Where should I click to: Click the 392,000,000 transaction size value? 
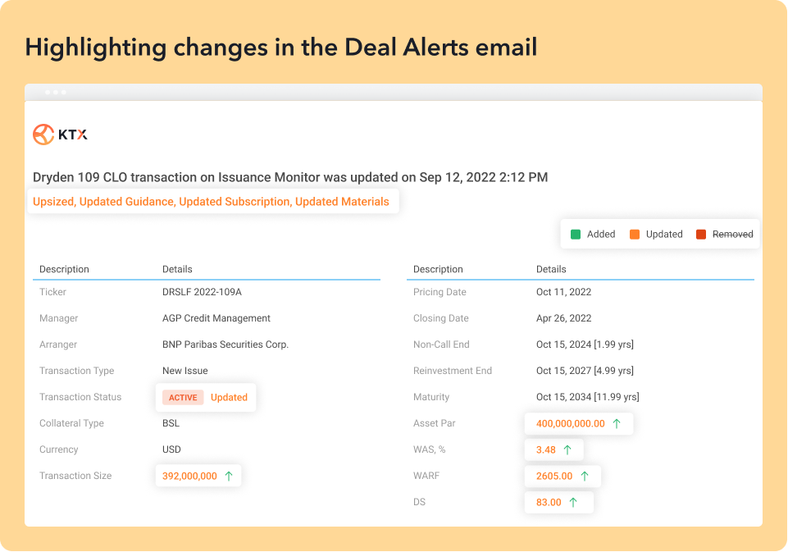click(x=189, y=476)
